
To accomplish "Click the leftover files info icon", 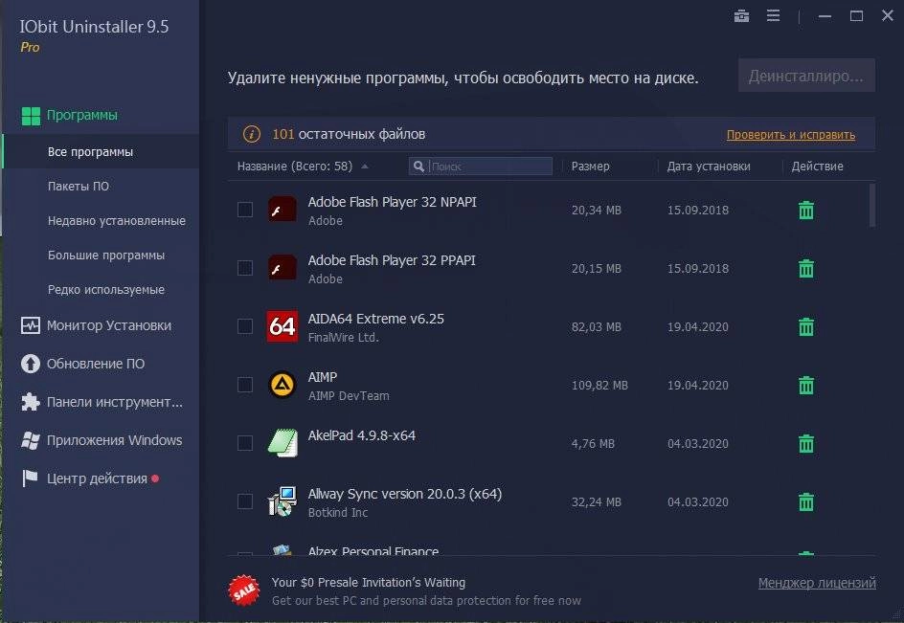I will pos(251,134).
